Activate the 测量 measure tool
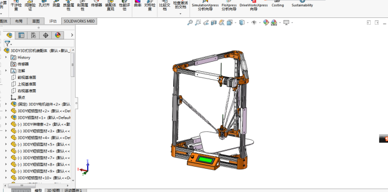 tap(56, 4)
